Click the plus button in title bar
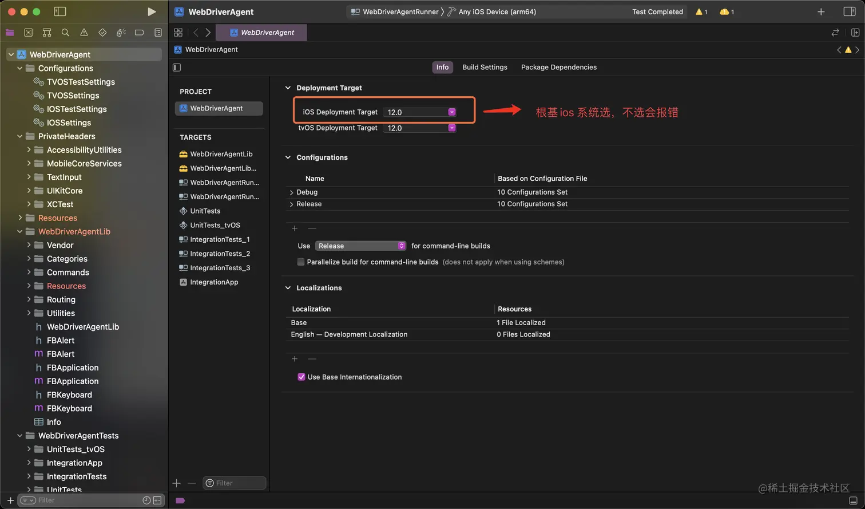 [x=821, y=11]
